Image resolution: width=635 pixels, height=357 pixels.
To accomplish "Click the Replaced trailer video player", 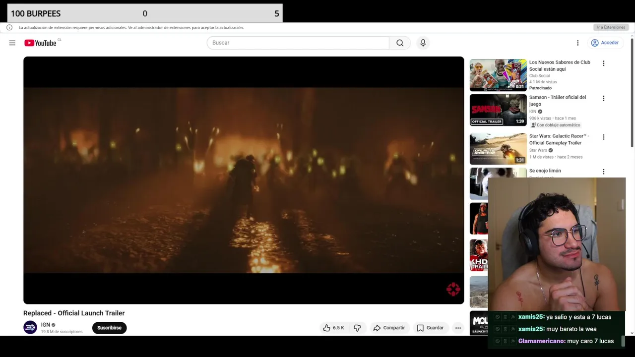I will [244, 180].
